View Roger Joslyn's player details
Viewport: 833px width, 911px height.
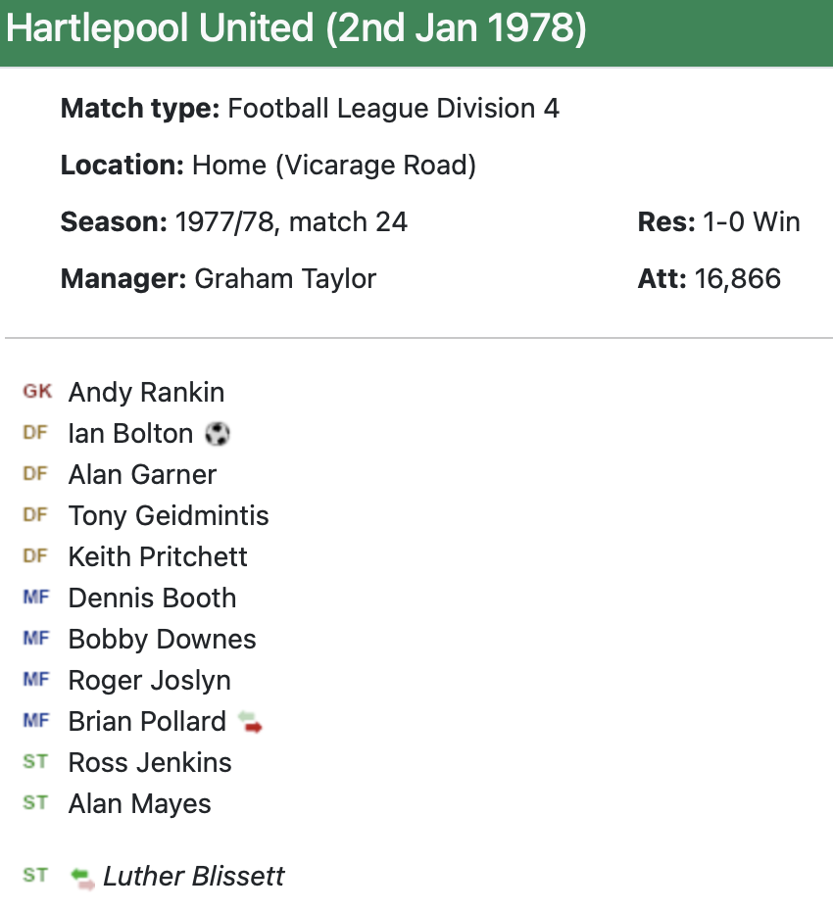[x=150, y=681]
